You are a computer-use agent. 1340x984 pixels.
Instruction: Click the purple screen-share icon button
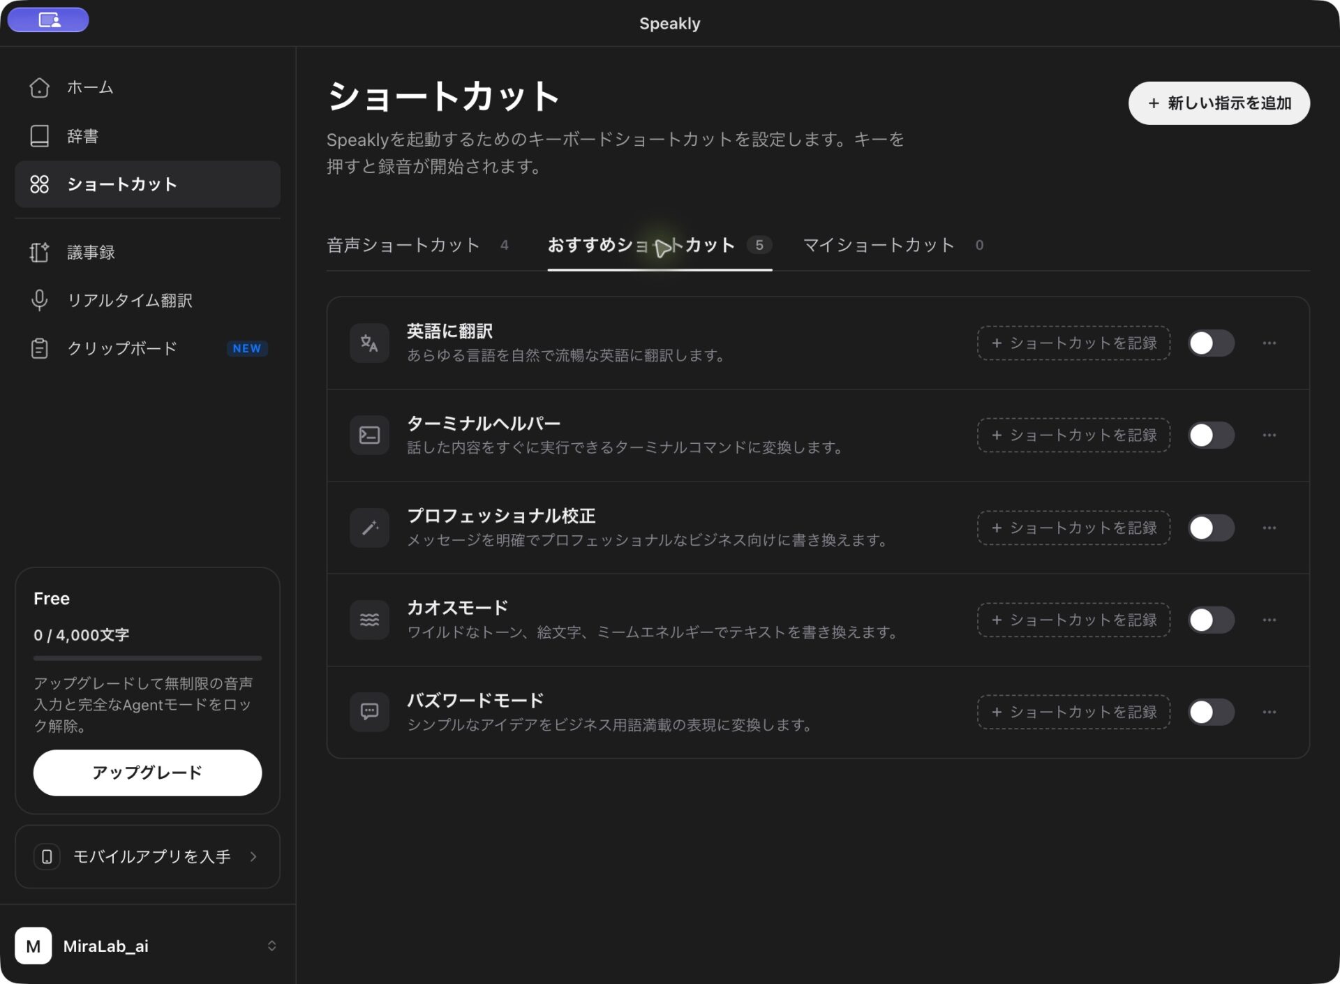48,20
